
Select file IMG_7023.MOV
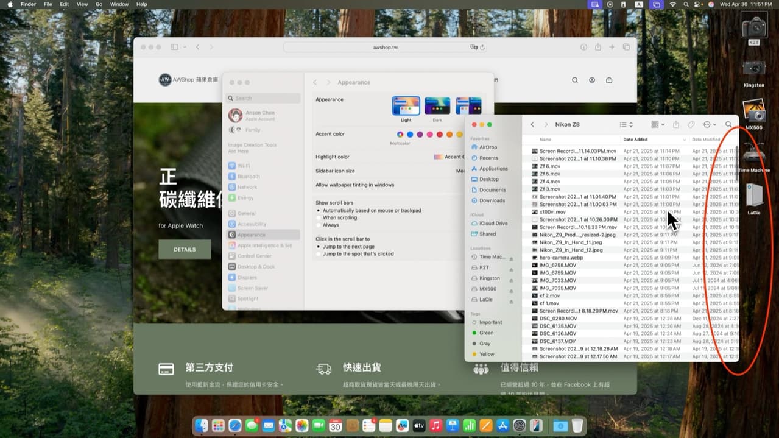557,281
